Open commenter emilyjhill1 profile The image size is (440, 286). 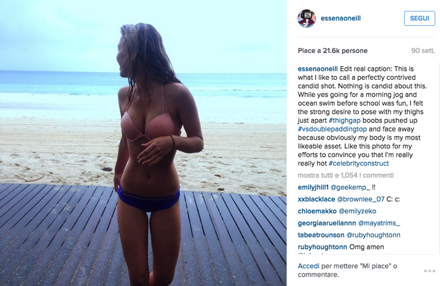point(313,188)
